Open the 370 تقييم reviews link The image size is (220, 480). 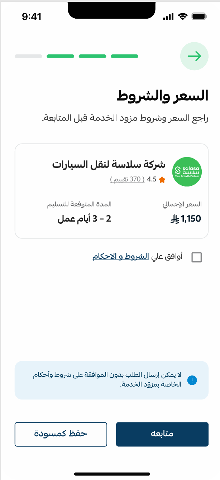127,180
